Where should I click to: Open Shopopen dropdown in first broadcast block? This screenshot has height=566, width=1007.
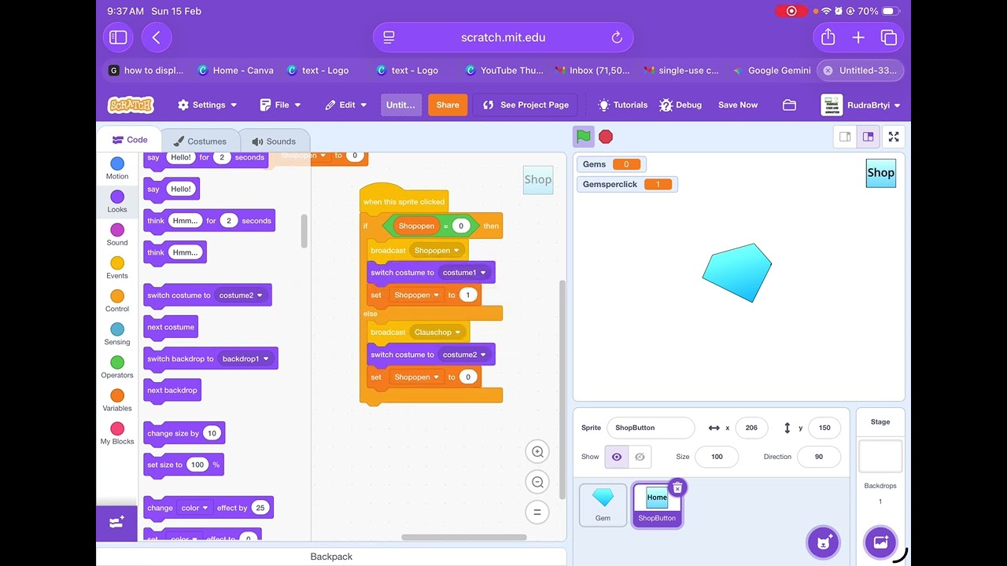click(x=437, y=251)
